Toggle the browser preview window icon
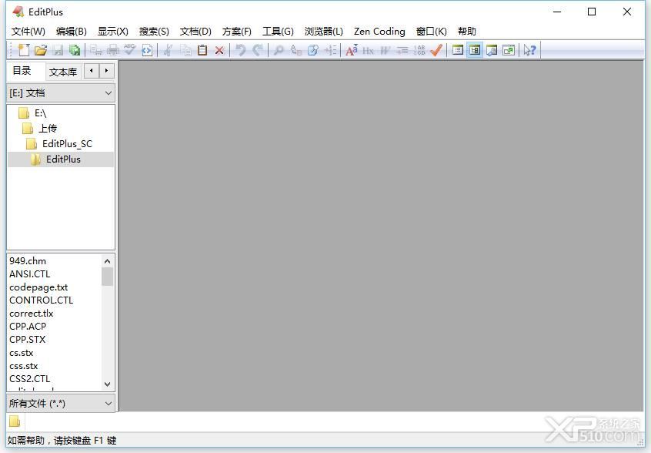The height and width of the screenshot is (453, 651). (492, 50)
